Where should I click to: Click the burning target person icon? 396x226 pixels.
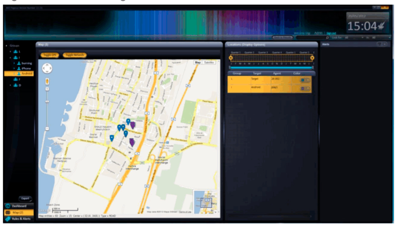coord(19,63)
